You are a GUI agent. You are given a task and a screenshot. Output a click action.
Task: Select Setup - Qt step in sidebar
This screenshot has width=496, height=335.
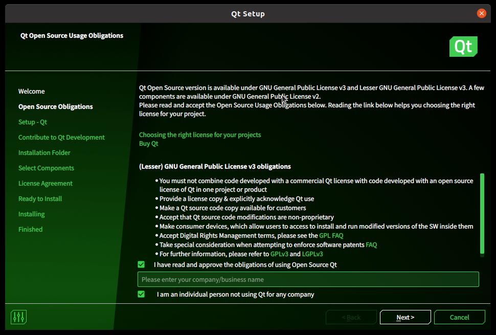[x=33, y=122]
